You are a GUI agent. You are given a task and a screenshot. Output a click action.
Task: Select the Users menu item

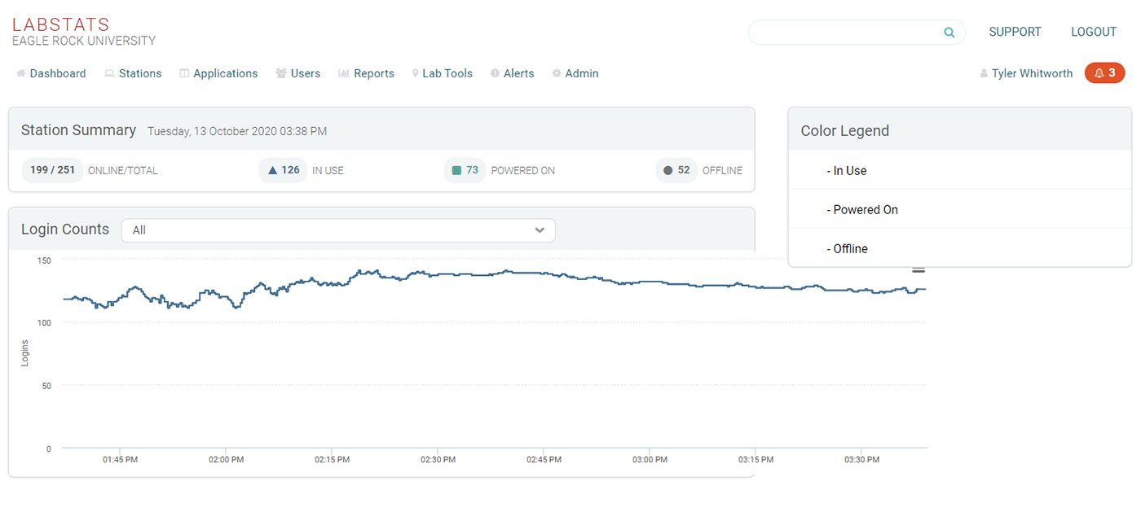298,73
